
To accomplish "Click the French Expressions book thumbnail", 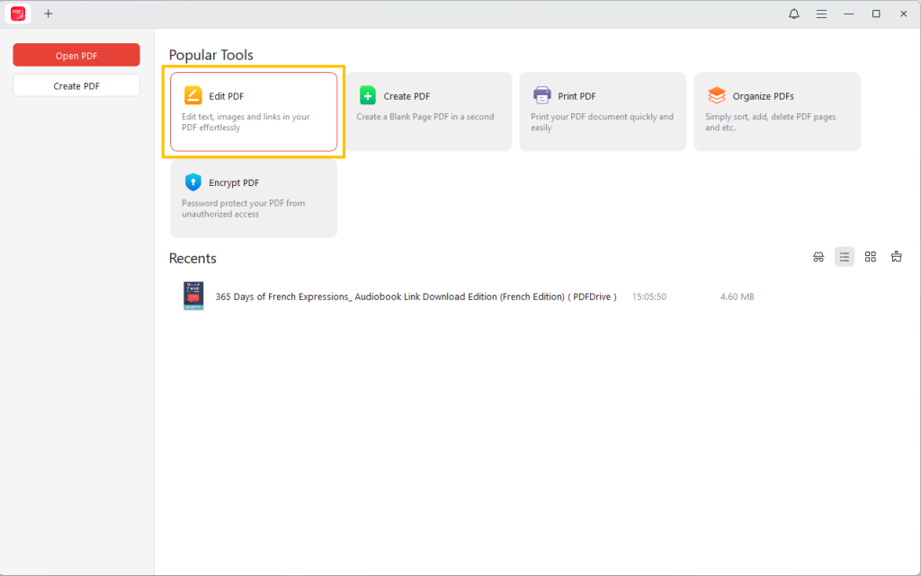I will click(193, 296).
